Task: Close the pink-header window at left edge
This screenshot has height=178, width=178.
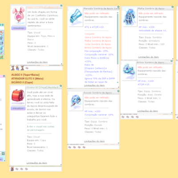Action: 4,76
